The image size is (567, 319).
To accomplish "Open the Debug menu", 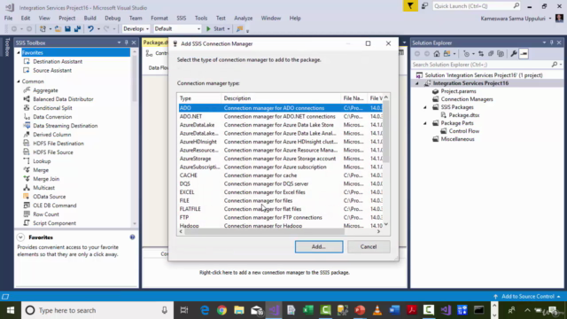I will click(x=113, y=18).
